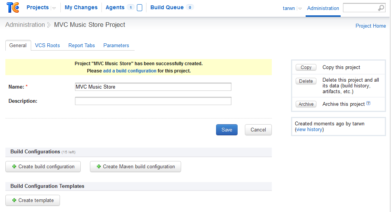Click the Delete project button
This screenshot has height=212, width=391.
click(x=306, y=81)
